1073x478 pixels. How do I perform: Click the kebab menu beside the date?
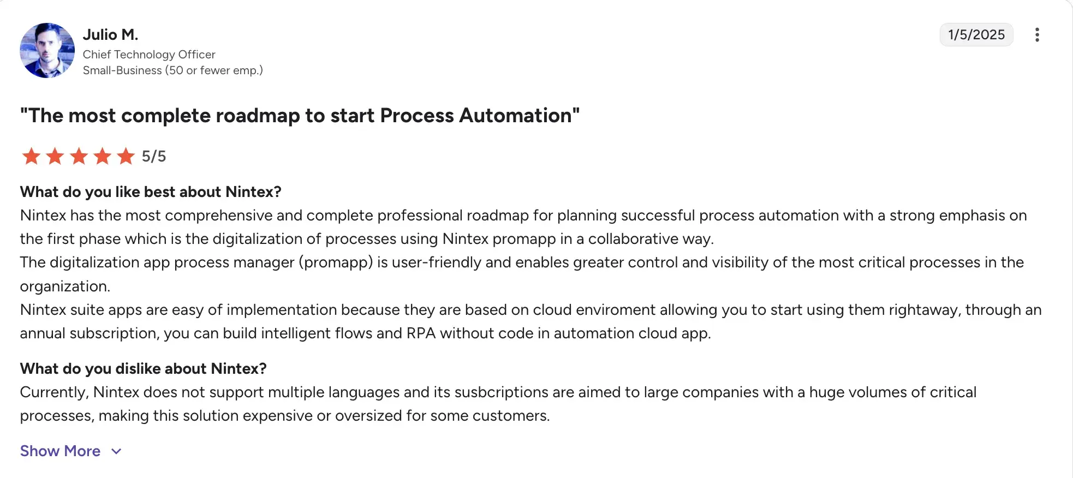1036,35
